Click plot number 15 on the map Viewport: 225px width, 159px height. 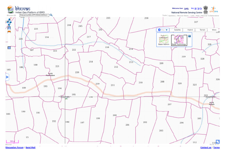tap(27, 137)
